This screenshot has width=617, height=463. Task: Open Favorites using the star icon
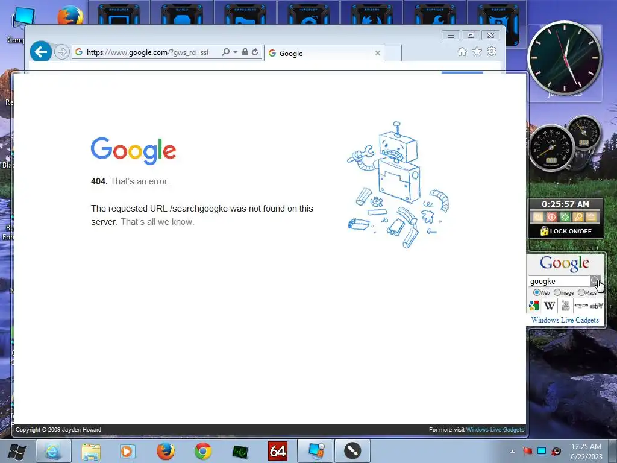(477, 52)
